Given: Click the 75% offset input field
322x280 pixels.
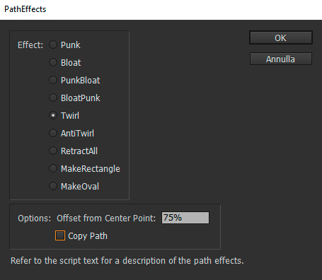Looking at the screenshot, I should point(185,218).
